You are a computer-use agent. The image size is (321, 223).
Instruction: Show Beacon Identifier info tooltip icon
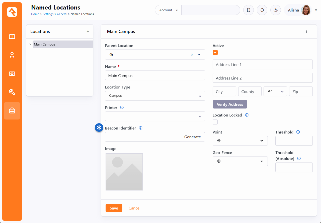pos(140,128)
